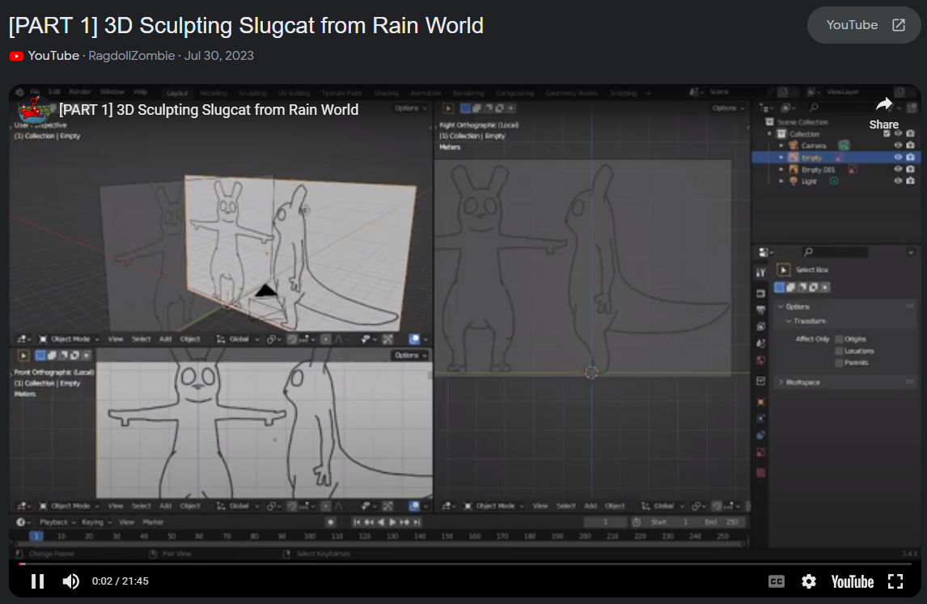Open YouTube player settings gear
Image resolution: width=927 pixels, height=604 pixels.
pyautogui.click(x=808, y=581)
